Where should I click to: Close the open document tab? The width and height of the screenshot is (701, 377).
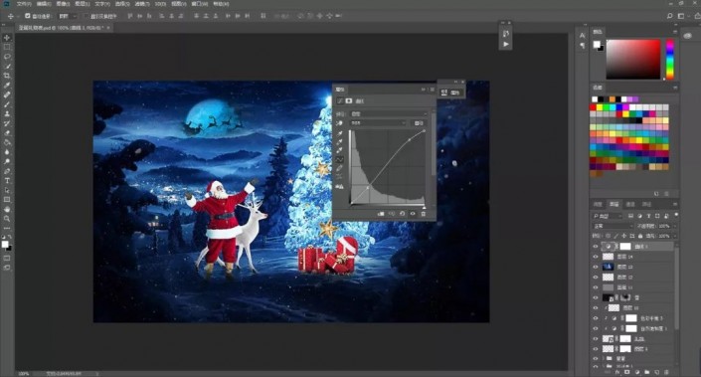(x=108, y=28)
